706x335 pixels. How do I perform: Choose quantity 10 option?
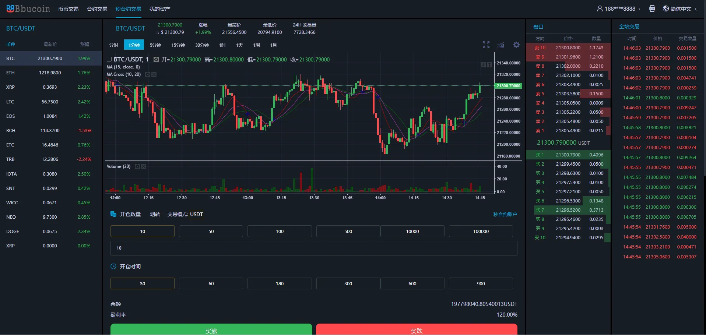(143, 231)
